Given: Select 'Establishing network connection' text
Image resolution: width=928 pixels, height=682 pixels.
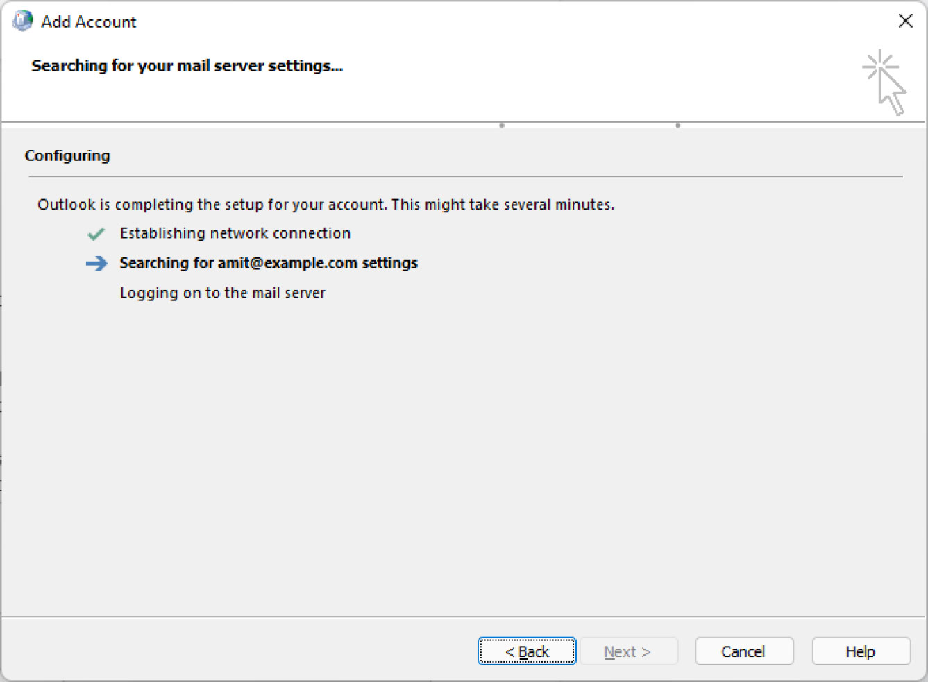Looking at the screenshot, I should tap(235, 233).
